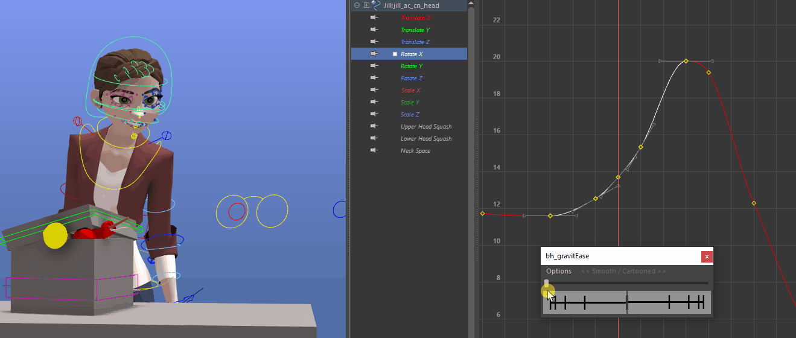Select the magenta rectangle control on the box

coord(72,287)
